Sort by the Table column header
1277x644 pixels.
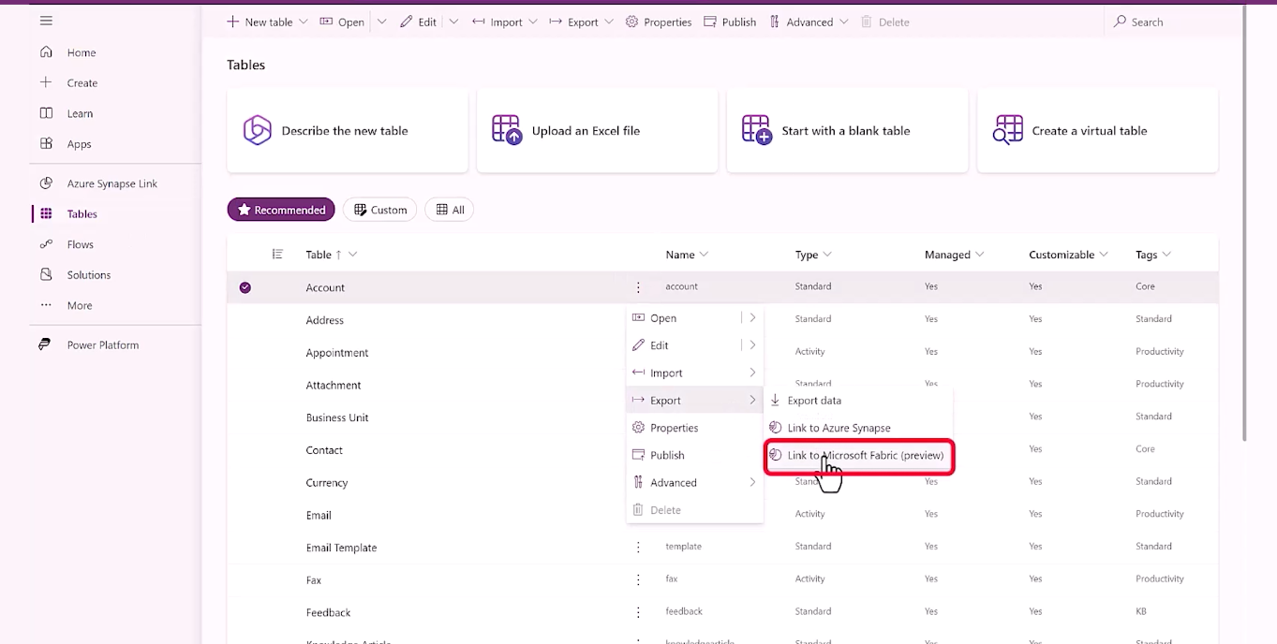point(319,255)
